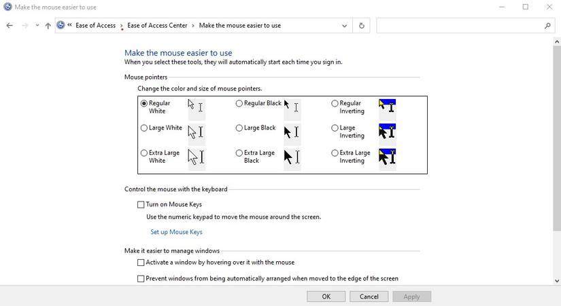The image size is (561, 306).
Task: Select the Large Inverting pointer option
Action: pyautogui.click(x=335, y=128)
